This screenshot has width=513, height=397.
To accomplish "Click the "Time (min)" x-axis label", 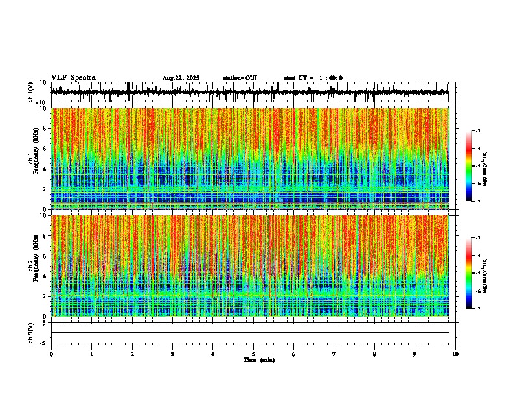I will tap(259, 360).
